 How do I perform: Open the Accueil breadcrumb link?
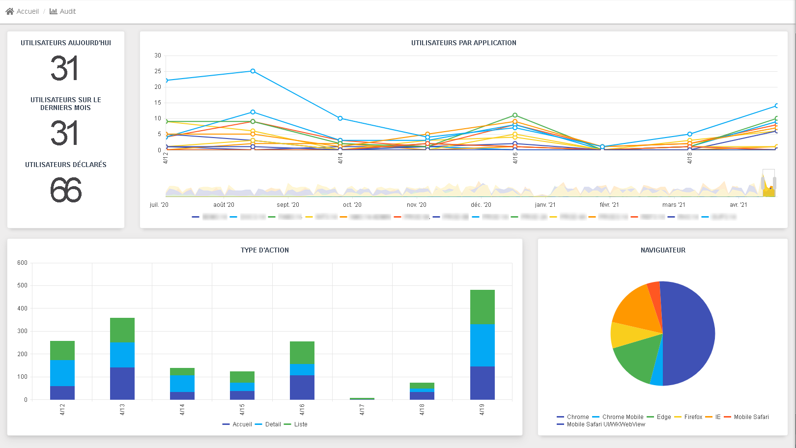click(28, 11)
